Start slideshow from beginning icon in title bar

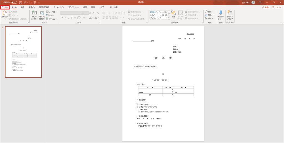(x=35, y=2)
